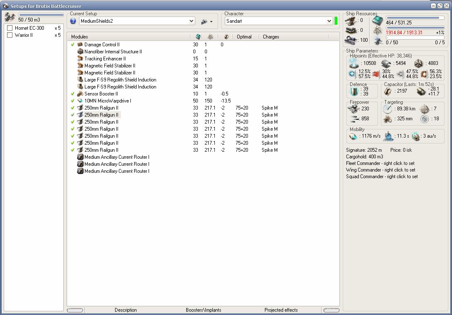Click the drone bay icon above 50 / 50 m3

(10, 17)
